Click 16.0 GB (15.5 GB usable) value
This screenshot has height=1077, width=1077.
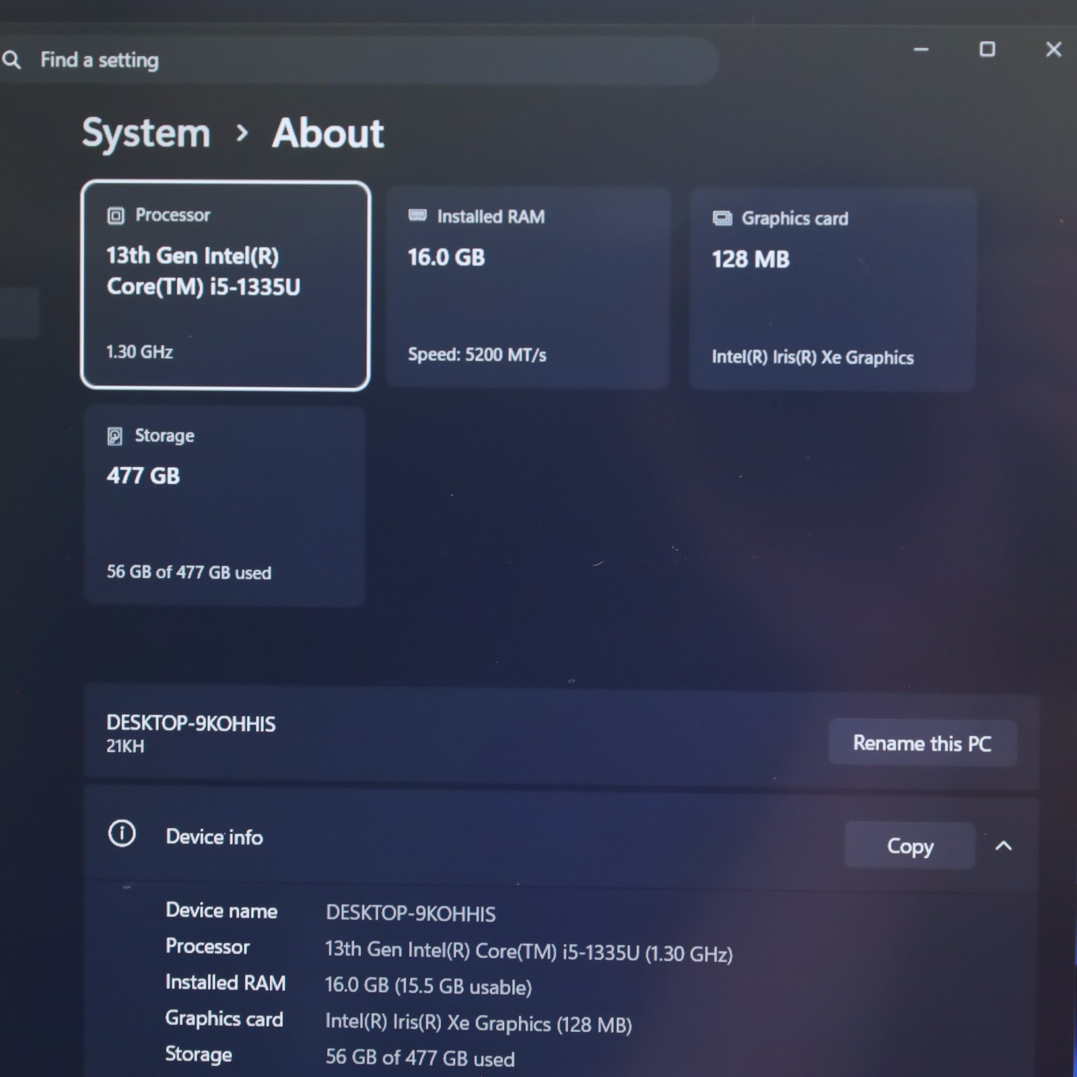point(428,986)
